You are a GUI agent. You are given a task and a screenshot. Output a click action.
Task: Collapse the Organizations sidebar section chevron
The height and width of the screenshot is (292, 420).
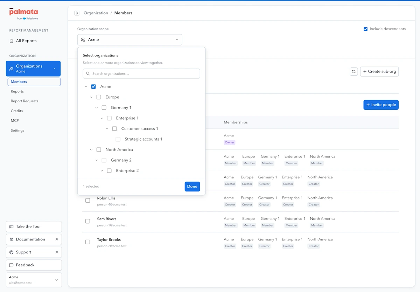pos(55,69)
